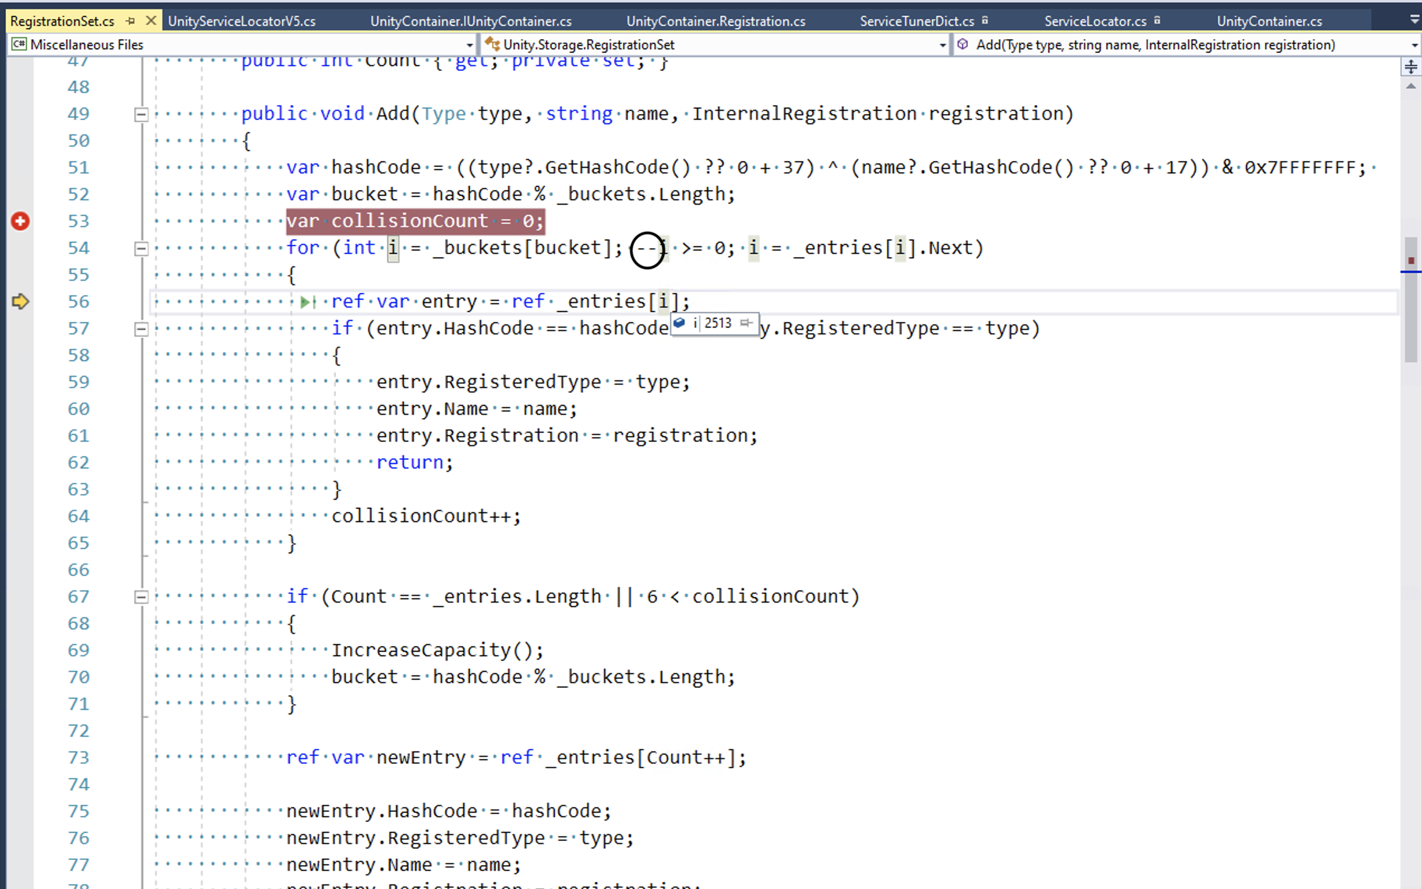Open the Miscellaneous Files project selector

tap(469, 44)
